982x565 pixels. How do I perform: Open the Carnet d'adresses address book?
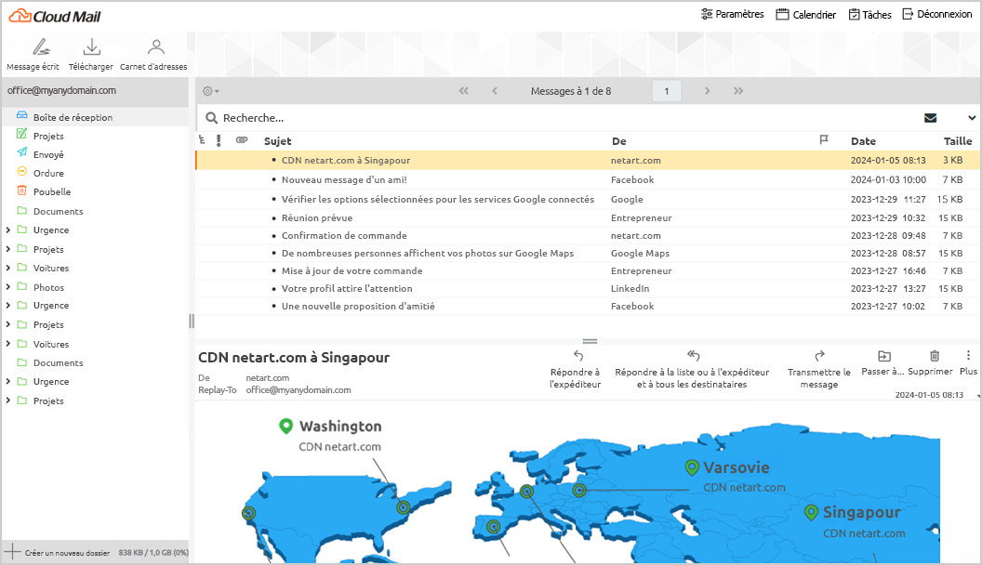pos(155,55)
